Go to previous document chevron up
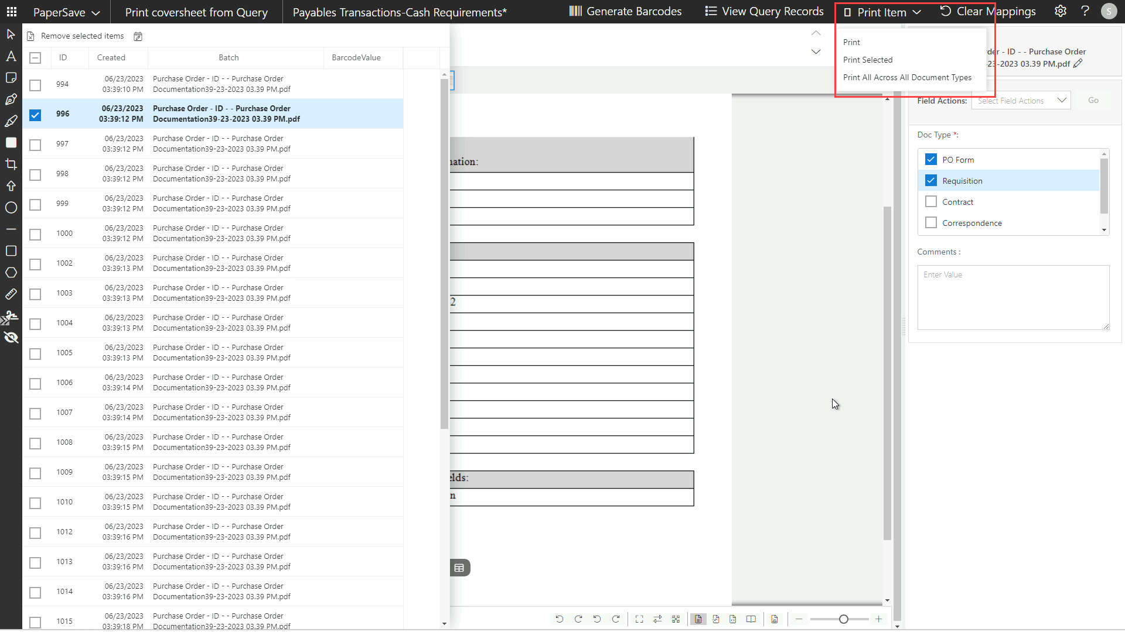This screenshot has width=1125, height=632. [x=816, y=33]
